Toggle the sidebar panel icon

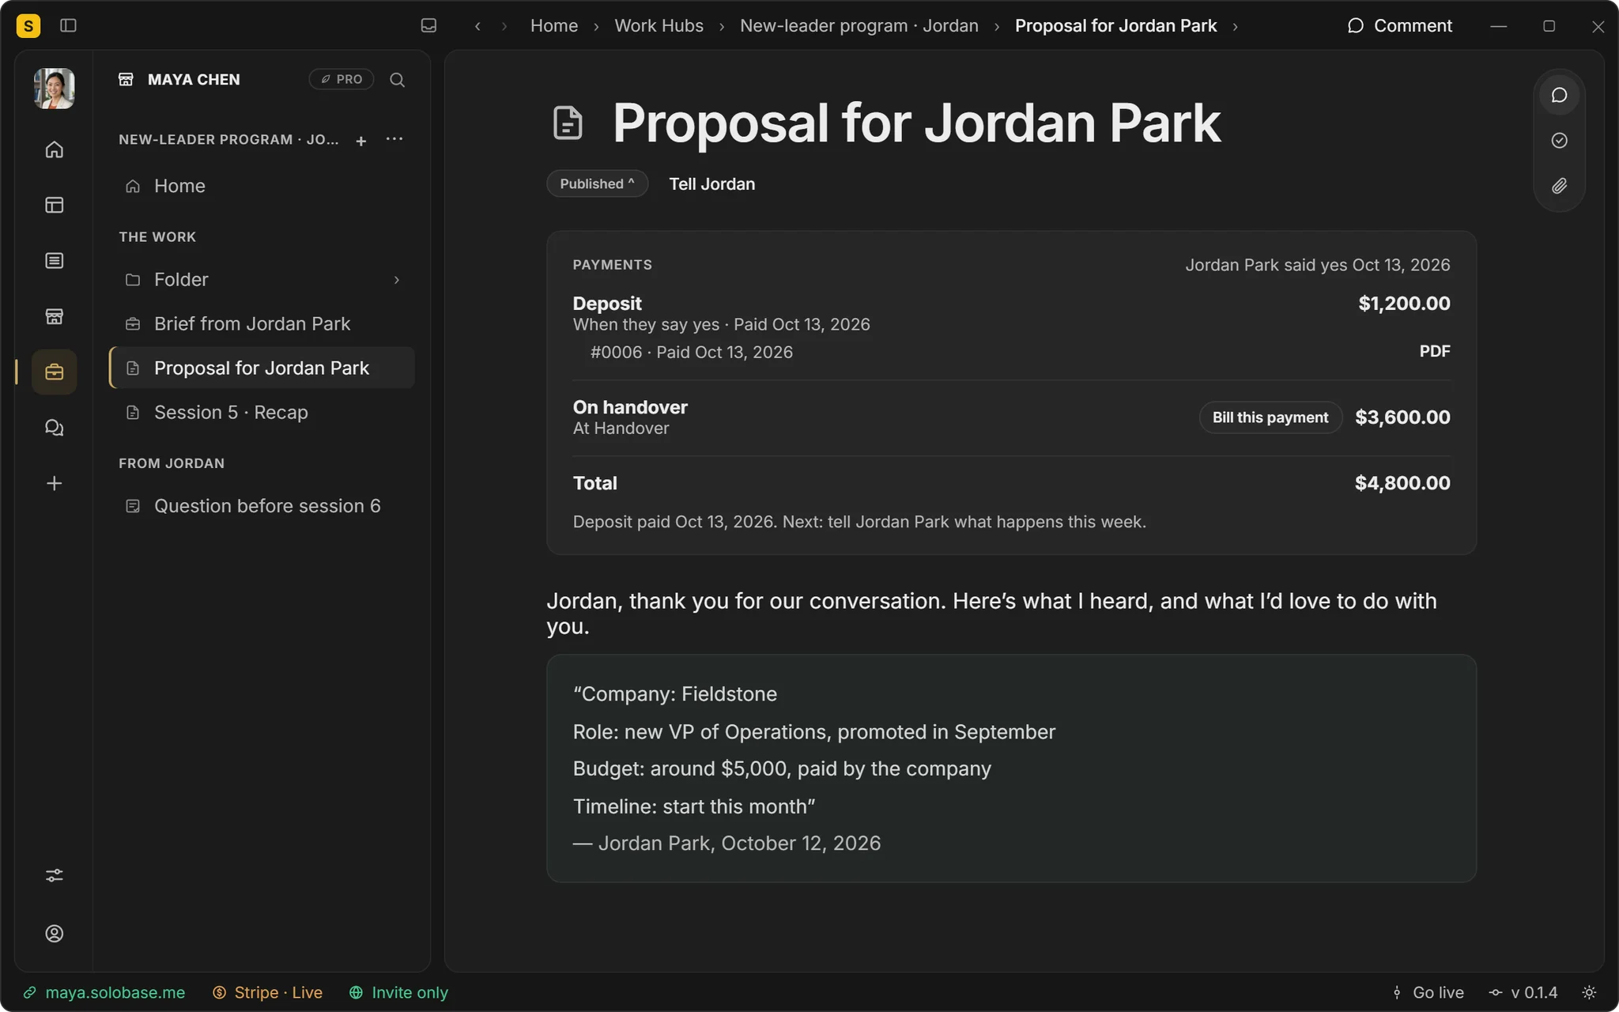(x=68, y=25)
